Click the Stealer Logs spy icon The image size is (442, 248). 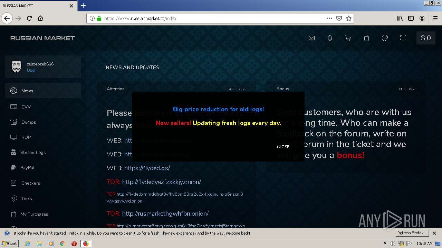14,152
